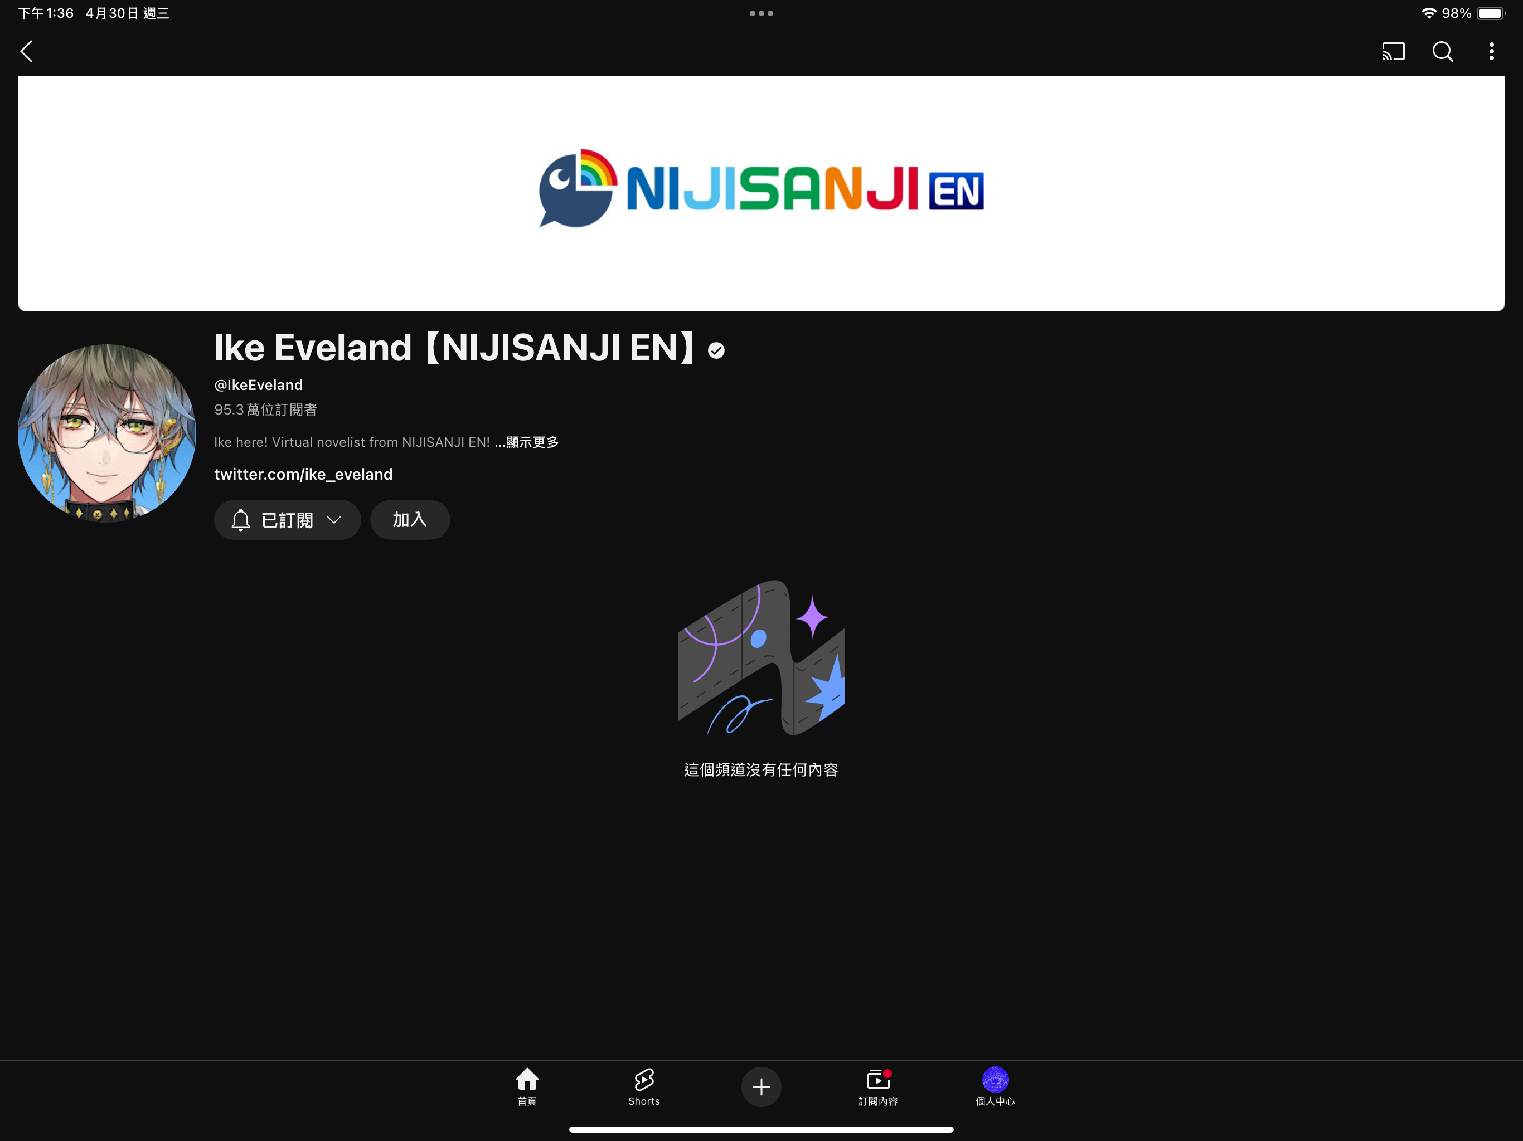Click the 加入 join button
The height and width of the screenshot is (1141, 1523).
(410, 520)
